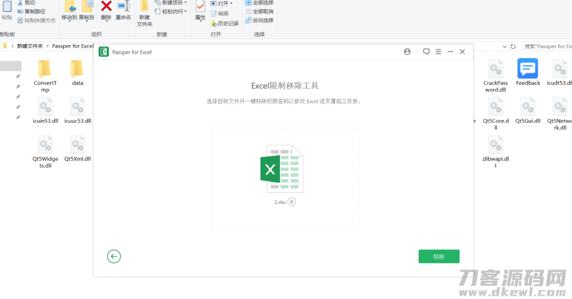The height and width of the screenshot is (299, 572).
Task: Select the icuin53.dll file
Action: [x=45, y=110]
